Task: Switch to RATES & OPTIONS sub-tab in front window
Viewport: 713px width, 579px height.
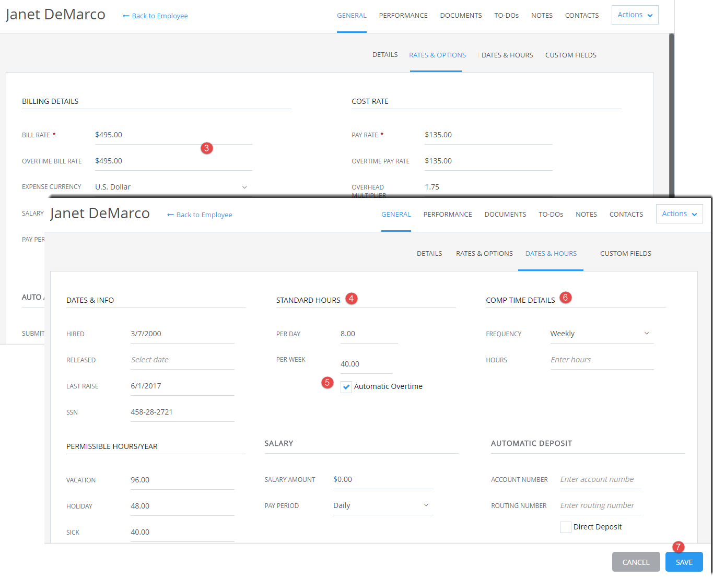Action: [484, 253]
